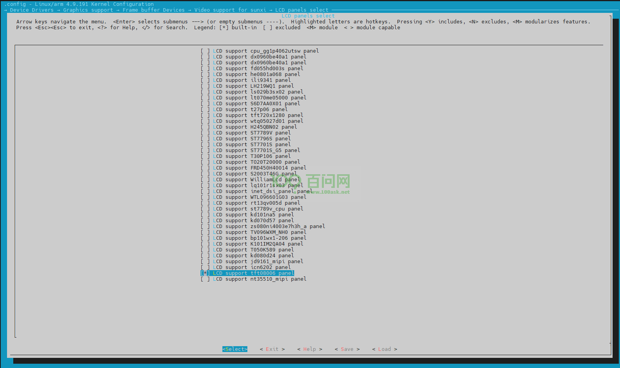Check the tft720x1280 panel option
Image resolution: width=620 pixels, height=368 pixels.
[x=205, y=115]
